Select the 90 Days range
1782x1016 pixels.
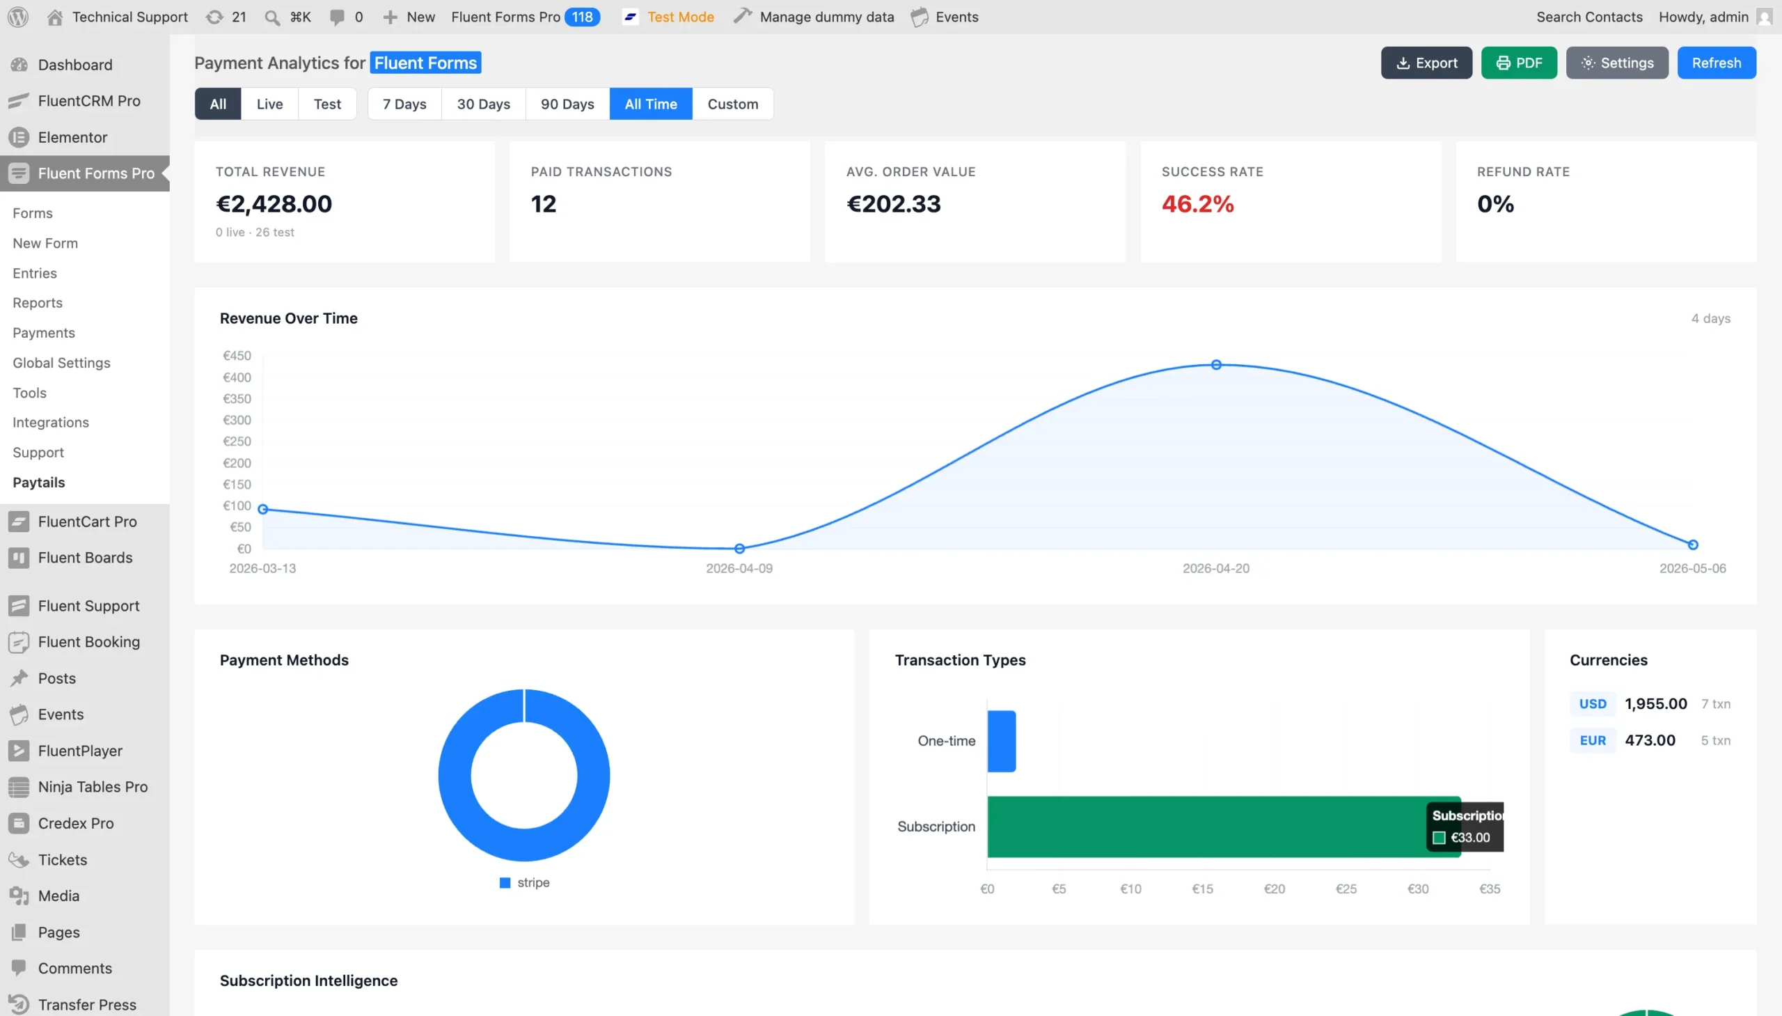pos(567,104)
